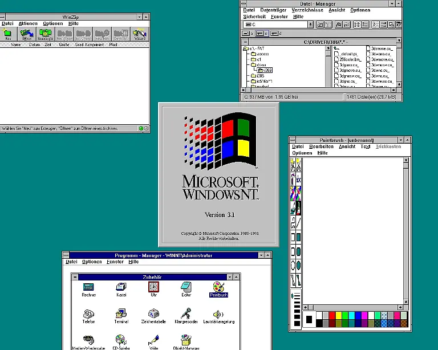
Task: Select the filled box tool in Paintbrush
Action: 299,237
